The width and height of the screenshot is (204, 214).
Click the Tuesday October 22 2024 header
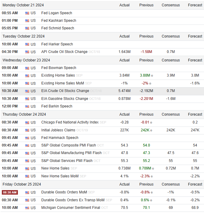click(24, 36)
